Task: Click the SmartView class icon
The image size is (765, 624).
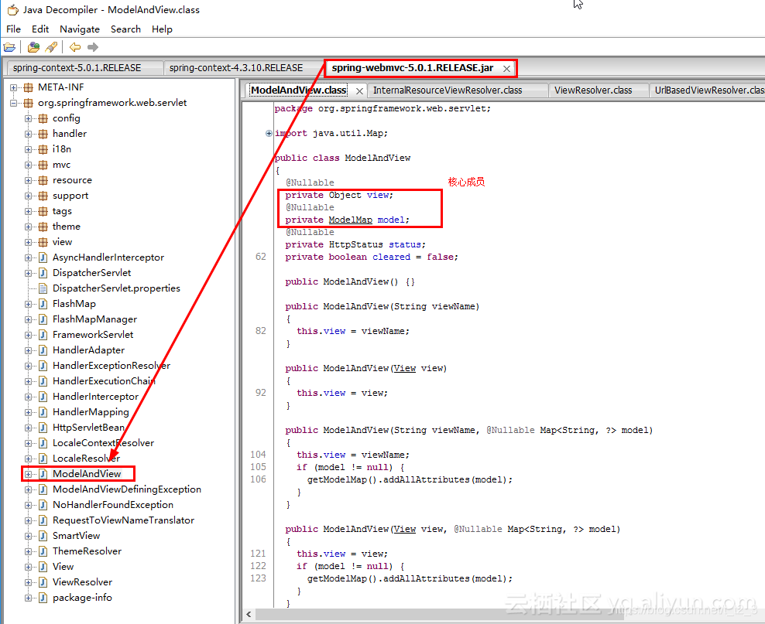Action: tap(43, 536)
